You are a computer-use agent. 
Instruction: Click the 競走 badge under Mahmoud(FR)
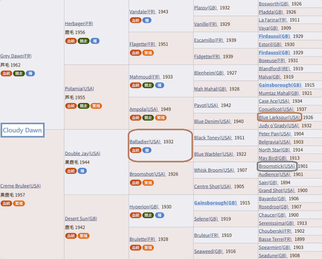pos(148,85)
